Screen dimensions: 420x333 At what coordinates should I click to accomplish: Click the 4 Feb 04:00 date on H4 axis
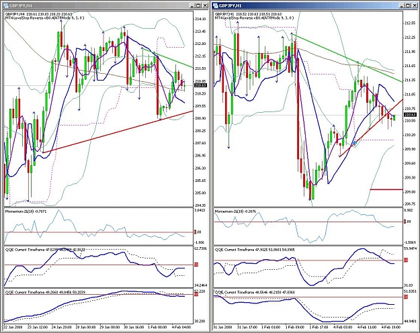coord(182,327)
